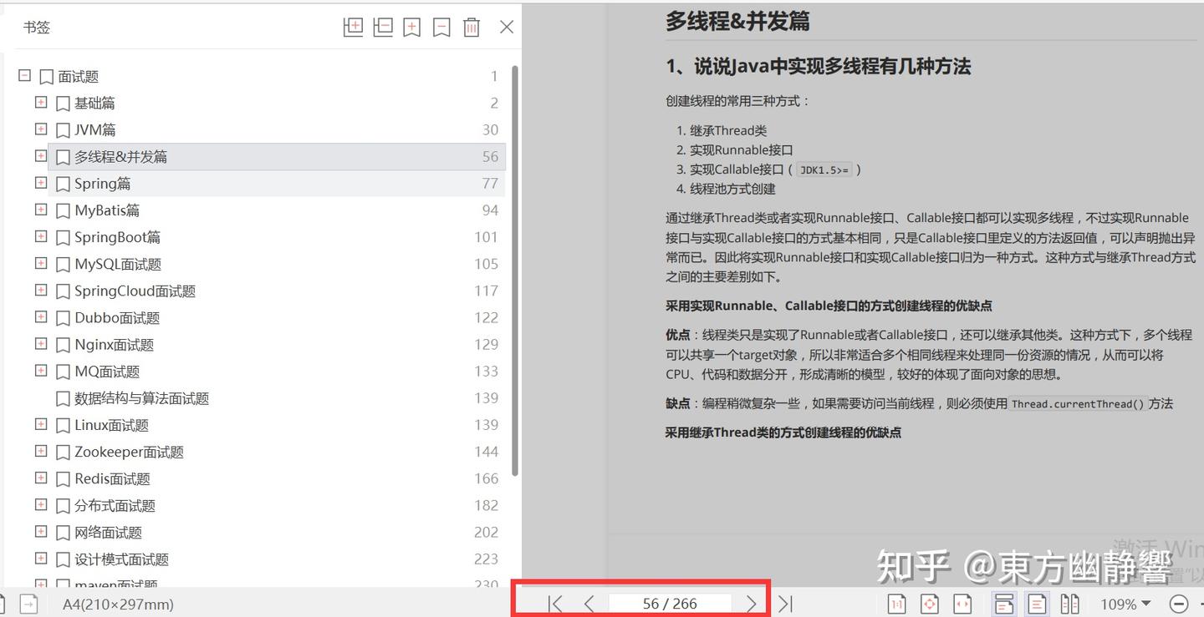Jump to the first page

[555, 604]
